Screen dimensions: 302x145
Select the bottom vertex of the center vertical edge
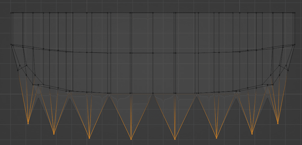[153, 93]
